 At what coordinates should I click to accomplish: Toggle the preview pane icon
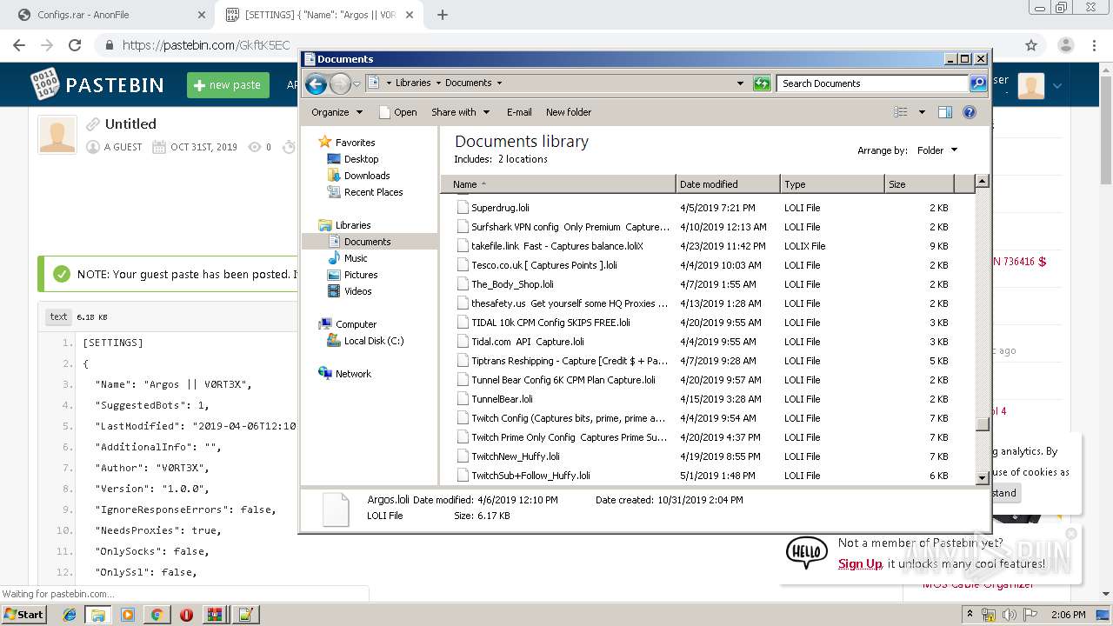(x=945, y=112)
